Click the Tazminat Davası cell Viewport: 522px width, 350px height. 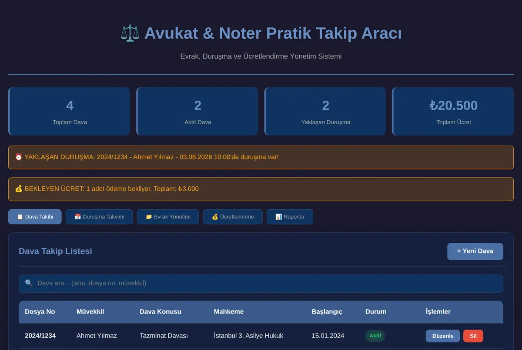point(164,336)
